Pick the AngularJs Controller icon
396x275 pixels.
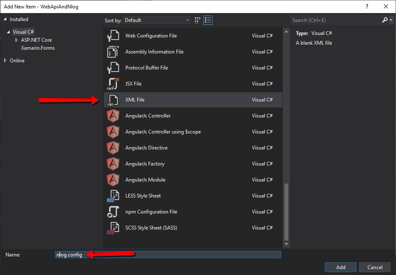(x=113, y=116)
